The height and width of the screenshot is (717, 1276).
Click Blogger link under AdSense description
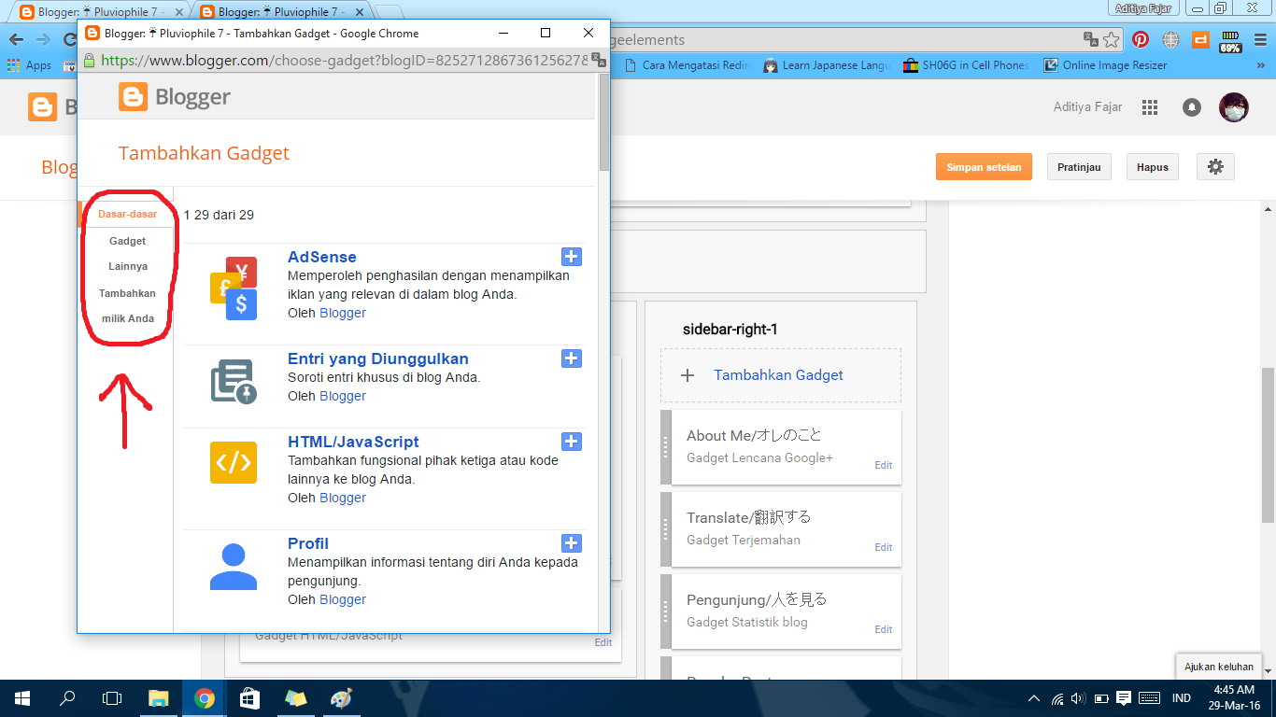click(x=343, y=313)
